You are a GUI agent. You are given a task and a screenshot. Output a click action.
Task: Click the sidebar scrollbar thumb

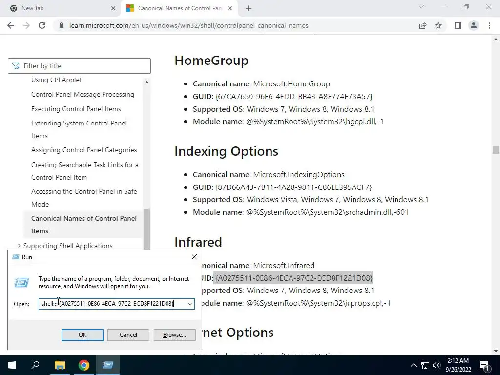146,229
